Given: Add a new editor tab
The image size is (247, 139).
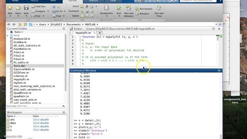Looking at the screenshot, I should coord(100,33).
